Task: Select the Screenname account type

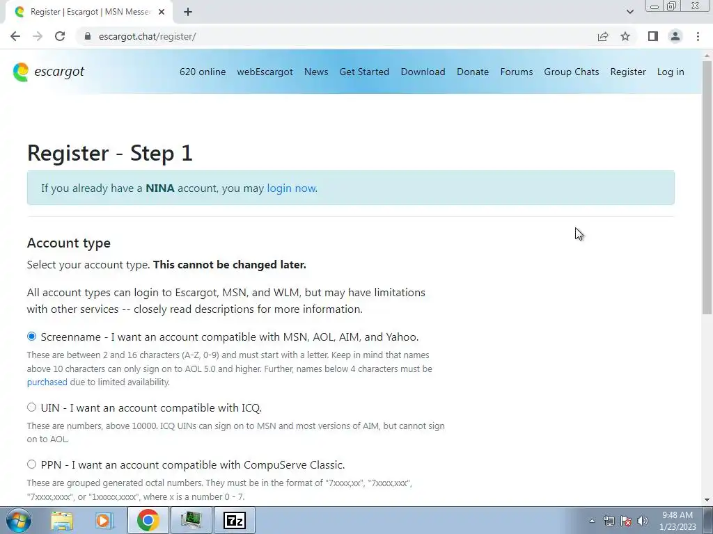Action: [31, 337]
